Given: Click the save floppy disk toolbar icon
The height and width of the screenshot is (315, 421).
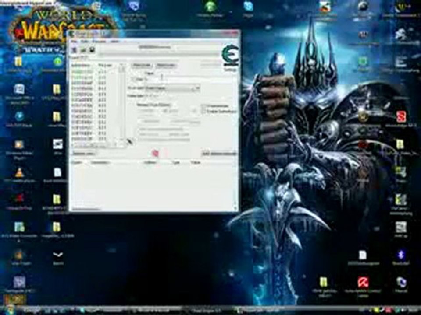Looking at the screenshot, I should tap(92, 50).
